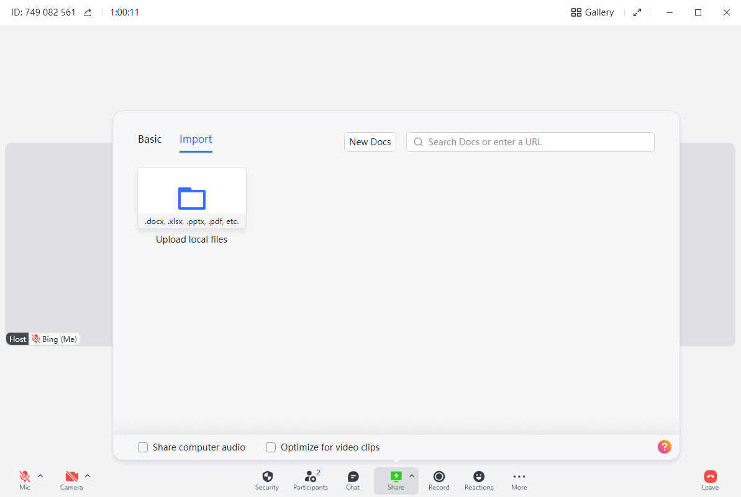Image resolution: width=741 pixels, height=497 pixels.
Task: Select the Import tab
Action: coord(196,139)
